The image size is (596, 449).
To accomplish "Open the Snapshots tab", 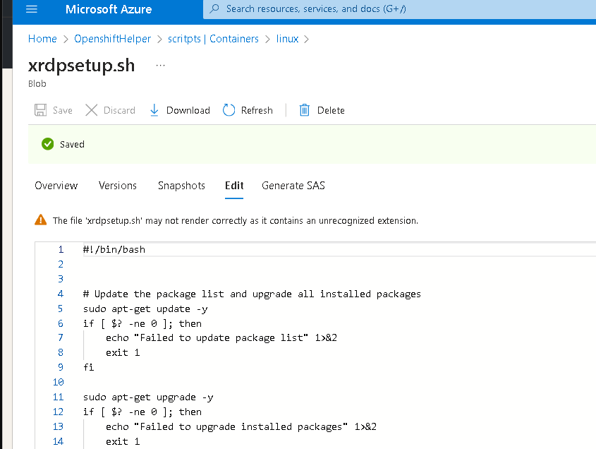I will click(181, 185).
